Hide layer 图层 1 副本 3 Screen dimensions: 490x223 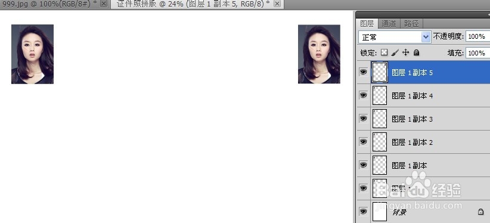(363, 119)
